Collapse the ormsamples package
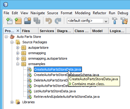This screenshot has height=109, width=130. tap(18, 64)
